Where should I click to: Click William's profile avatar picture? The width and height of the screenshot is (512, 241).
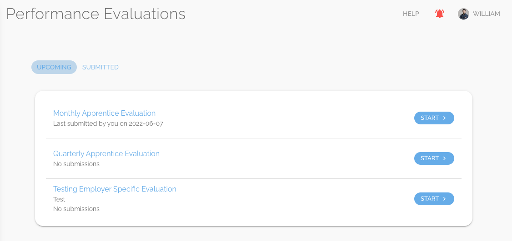tap(463, 14)
